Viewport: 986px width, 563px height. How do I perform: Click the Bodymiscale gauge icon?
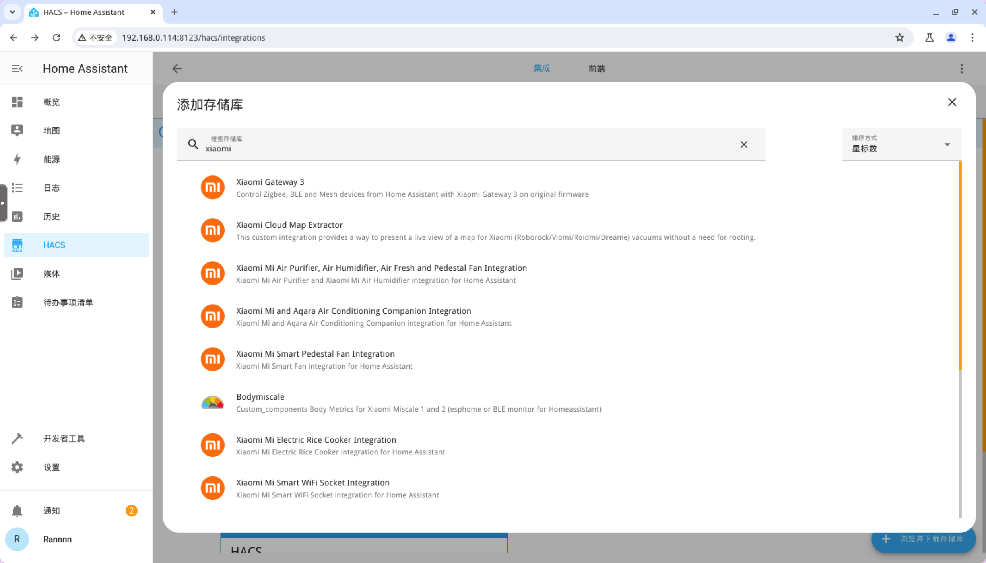point(212,402)
